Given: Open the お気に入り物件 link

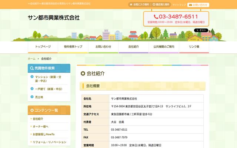Looking at the screenshot, I should pyautogui.click(x=141, y=4).
